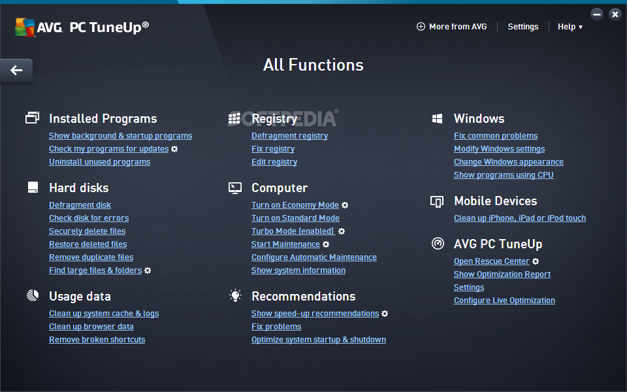Click gear beside Turn on Economy Mode
627x392 pixels.
pyautogui.click(x=345, y=204)
